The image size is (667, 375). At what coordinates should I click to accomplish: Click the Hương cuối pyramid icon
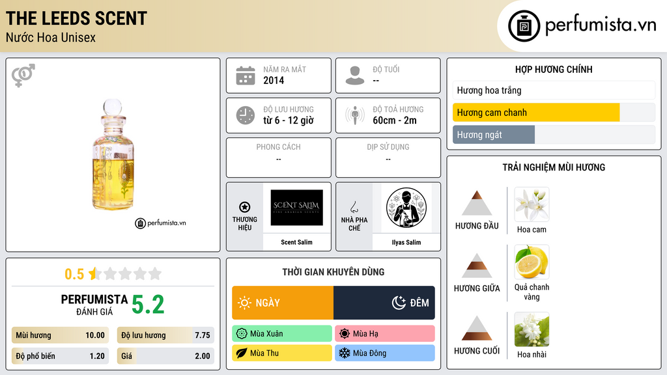477,328
